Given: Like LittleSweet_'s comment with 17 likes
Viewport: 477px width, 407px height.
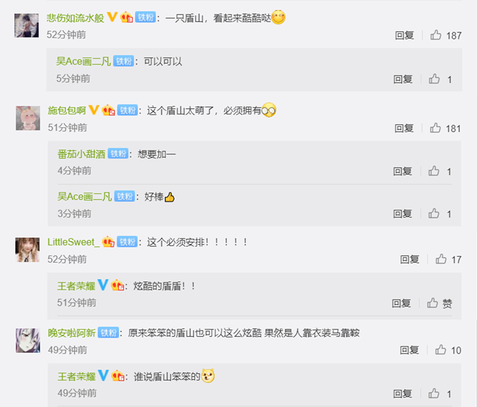Looking at the screenshot, I should [441, 259].
